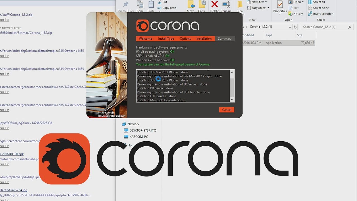Image resolution: width=357 pixels, height=201 pixels.
Task: Click the installer log scrollbar thumb
Action: tap(232, 87)
